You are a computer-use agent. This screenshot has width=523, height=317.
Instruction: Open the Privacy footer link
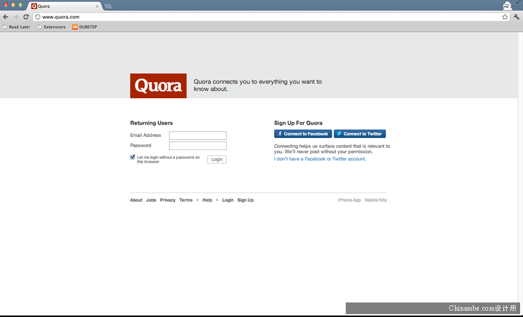167,200
